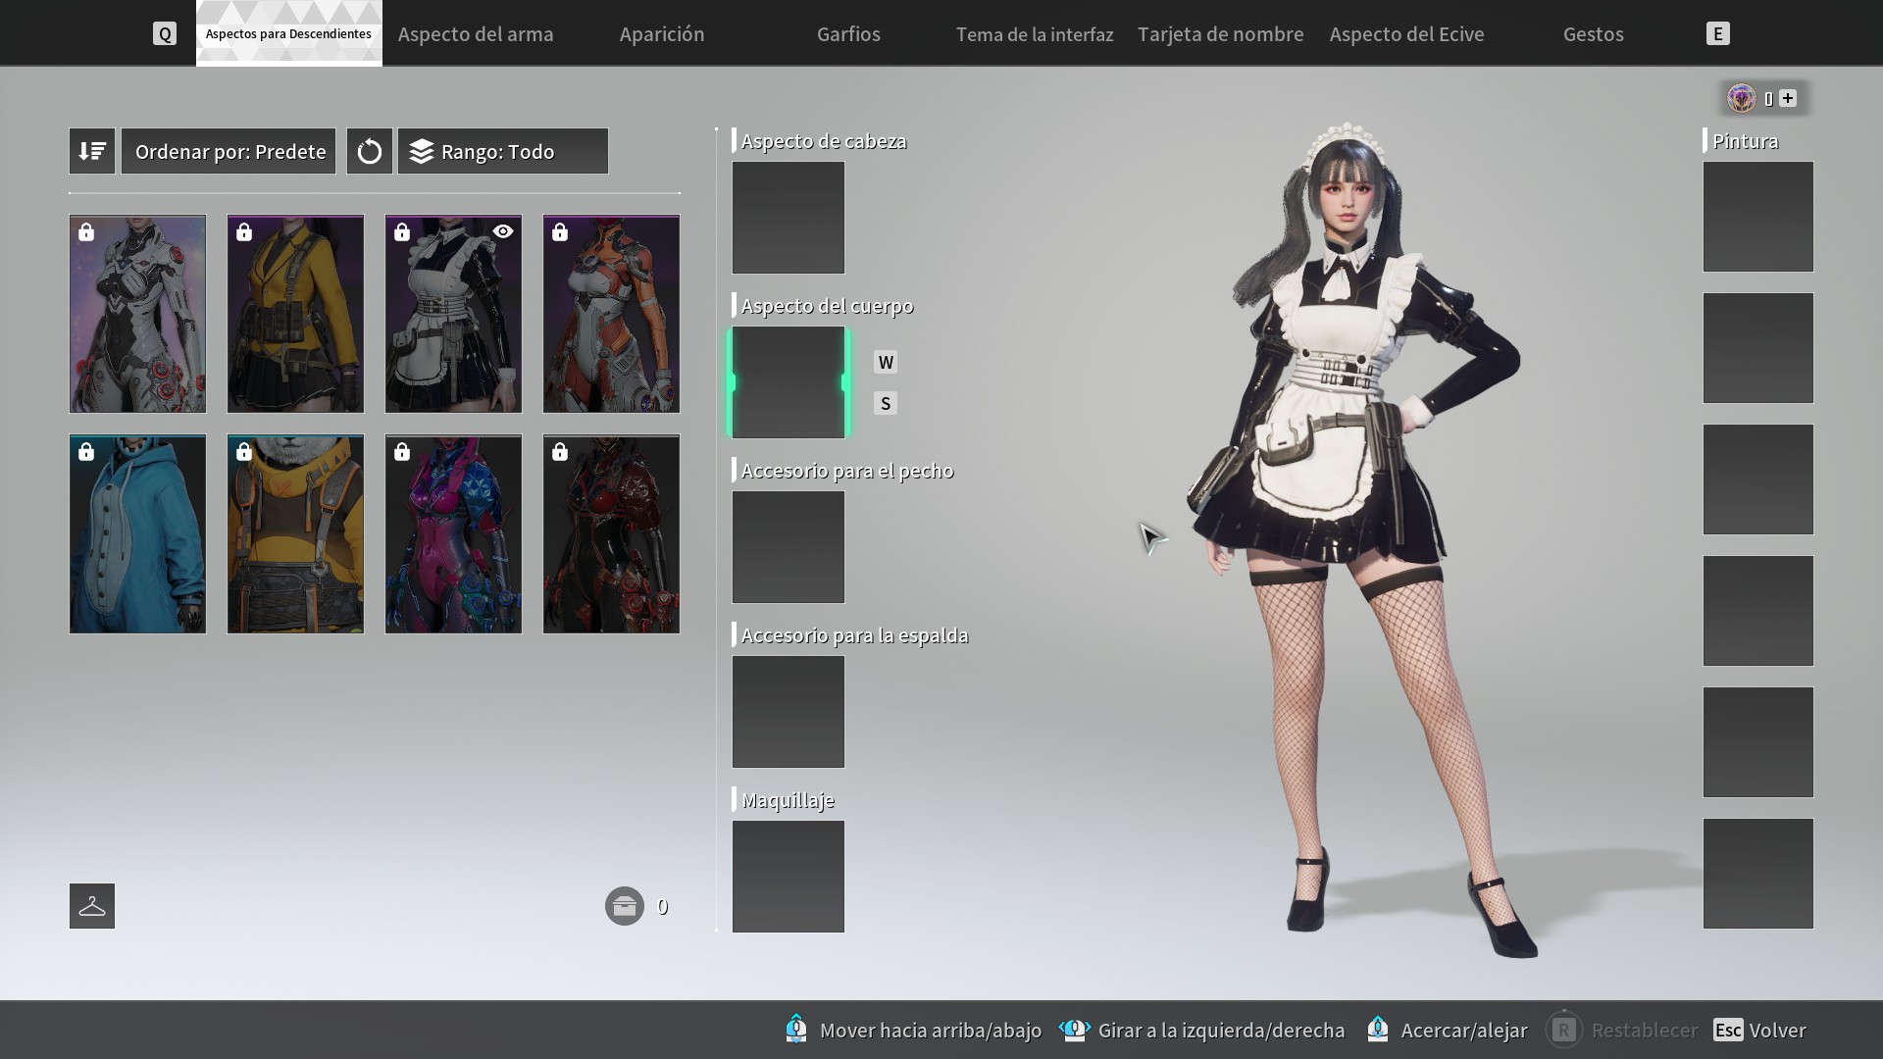
Task: Open the Gestos tab
Action: [1593, 34]
